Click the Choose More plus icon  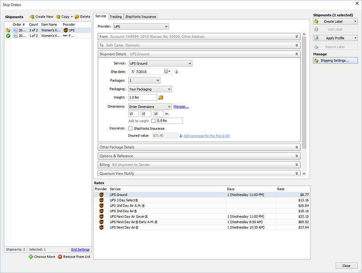31,257
